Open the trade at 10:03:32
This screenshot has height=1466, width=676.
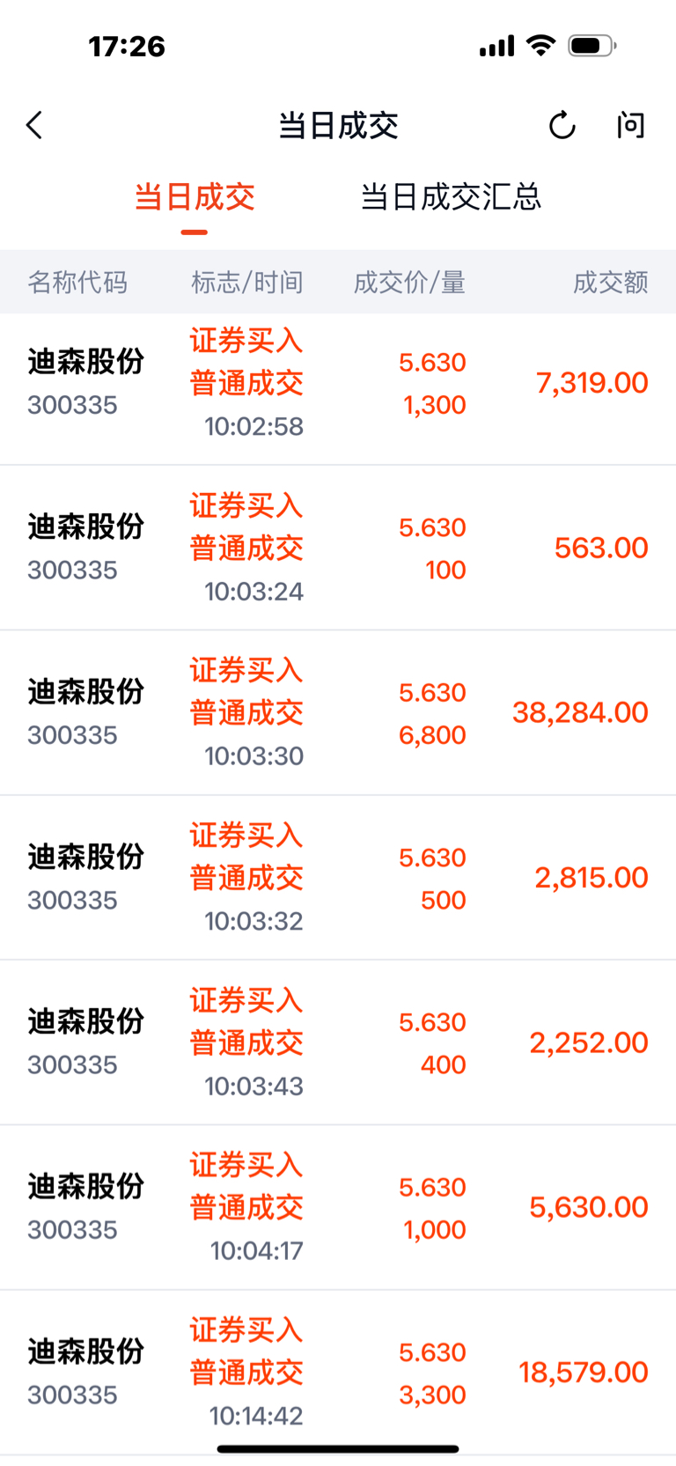coord(338,878)
